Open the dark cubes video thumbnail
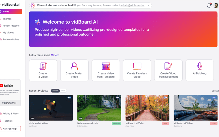This screenshot has width=219, height=137. 51,108
